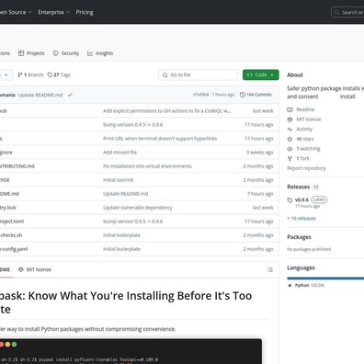Click the Python language bar
Screen dimensions: 364x364
tap(325, 279)
